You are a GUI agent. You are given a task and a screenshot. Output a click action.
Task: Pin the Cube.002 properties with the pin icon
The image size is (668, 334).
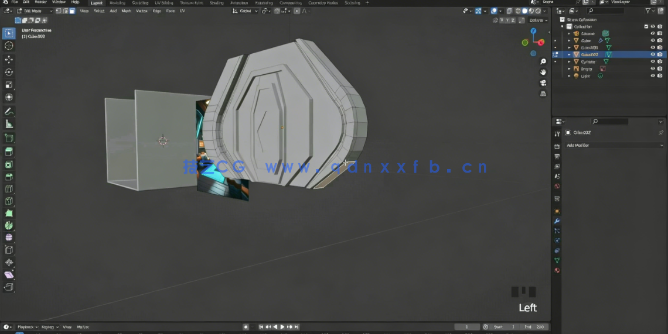[661, 133]
